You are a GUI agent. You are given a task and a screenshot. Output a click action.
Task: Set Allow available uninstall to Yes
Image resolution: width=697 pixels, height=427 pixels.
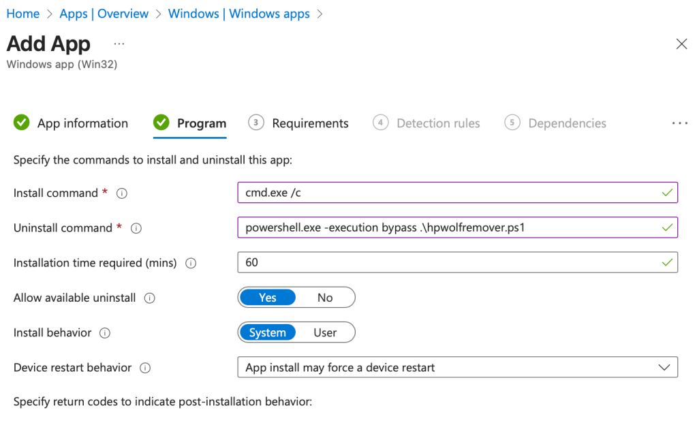coord(267,298)
